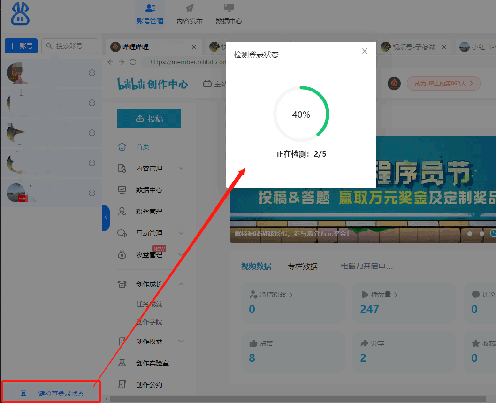This screenshot has height=403, width=496.
Task: Open more options for fifth account
Action: pos(92,193)
